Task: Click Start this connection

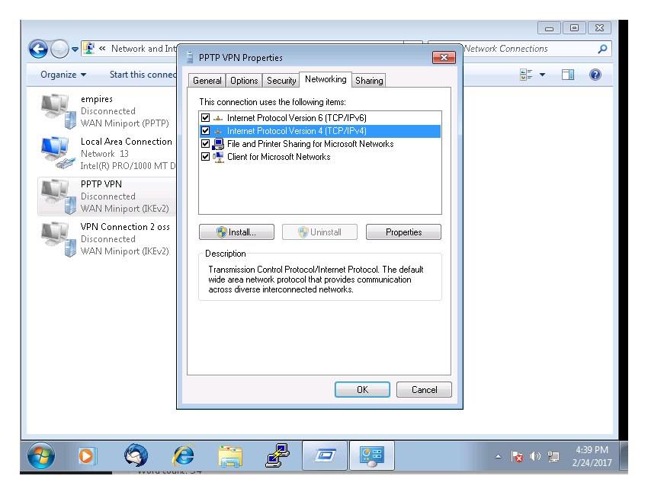Action: tap(143, 75)
